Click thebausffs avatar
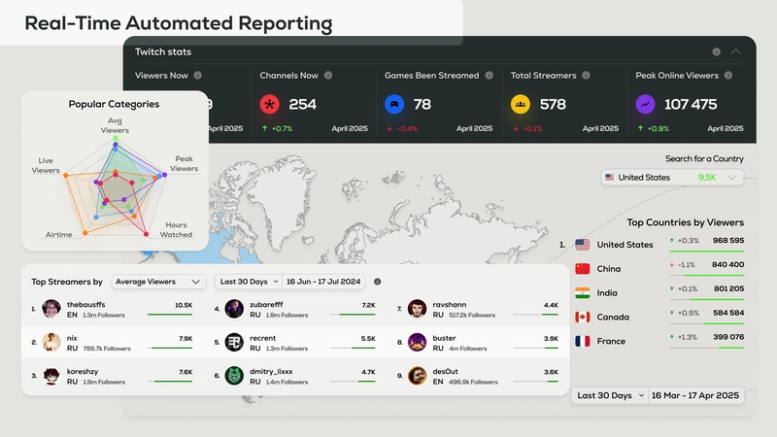 [x=51, y=309]
